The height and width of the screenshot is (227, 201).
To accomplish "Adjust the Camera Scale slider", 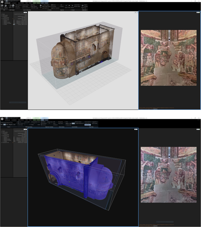I will point(50,123).
